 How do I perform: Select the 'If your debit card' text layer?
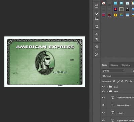click(125, 120)
